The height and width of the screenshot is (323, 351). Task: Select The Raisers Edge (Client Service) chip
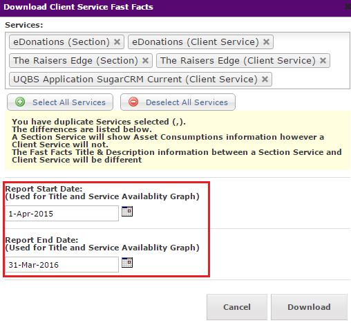tap(238, 61)
